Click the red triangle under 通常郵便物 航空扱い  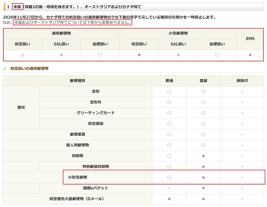22,55
